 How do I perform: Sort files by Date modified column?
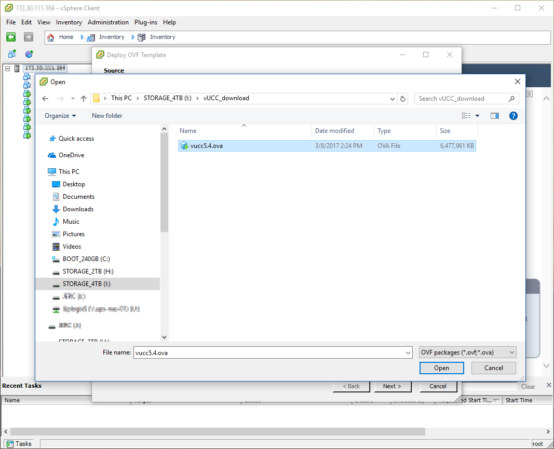coord(334,131)
